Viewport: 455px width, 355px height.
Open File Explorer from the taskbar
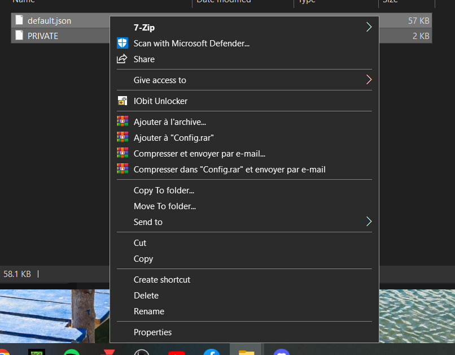tap(246, 352)
